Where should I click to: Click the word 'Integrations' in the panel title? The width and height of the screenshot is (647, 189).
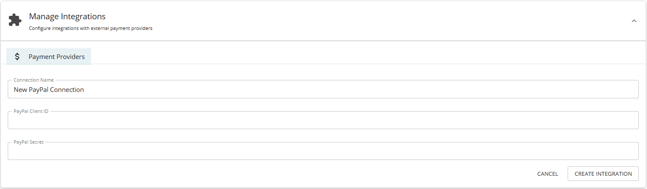pyautogui.click(x=83, y=17)
